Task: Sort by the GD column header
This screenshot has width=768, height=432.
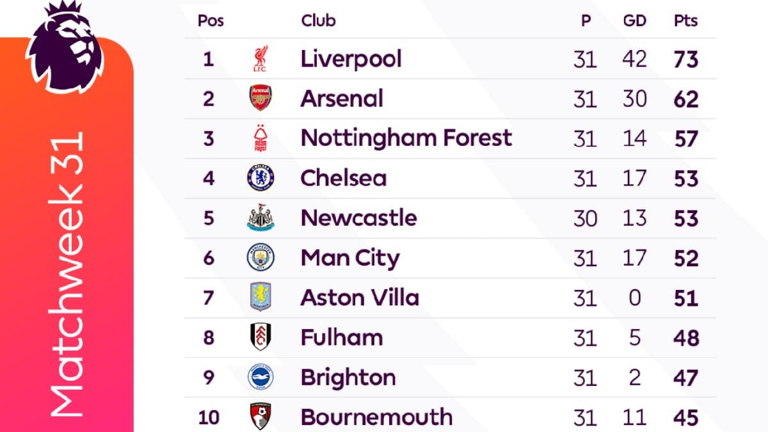Action: pyautogui.click(x=634, y=20)
